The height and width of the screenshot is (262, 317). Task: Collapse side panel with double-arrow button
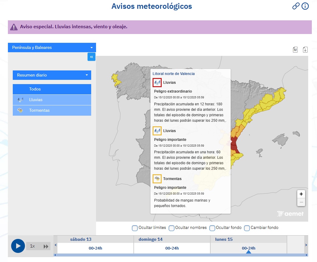pos(91,57)
